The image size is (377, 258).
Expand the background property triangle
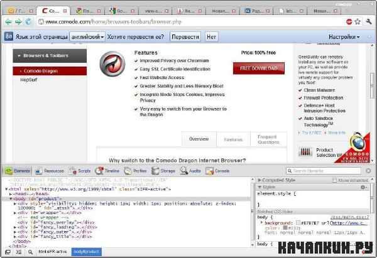(x=262, y=223)
